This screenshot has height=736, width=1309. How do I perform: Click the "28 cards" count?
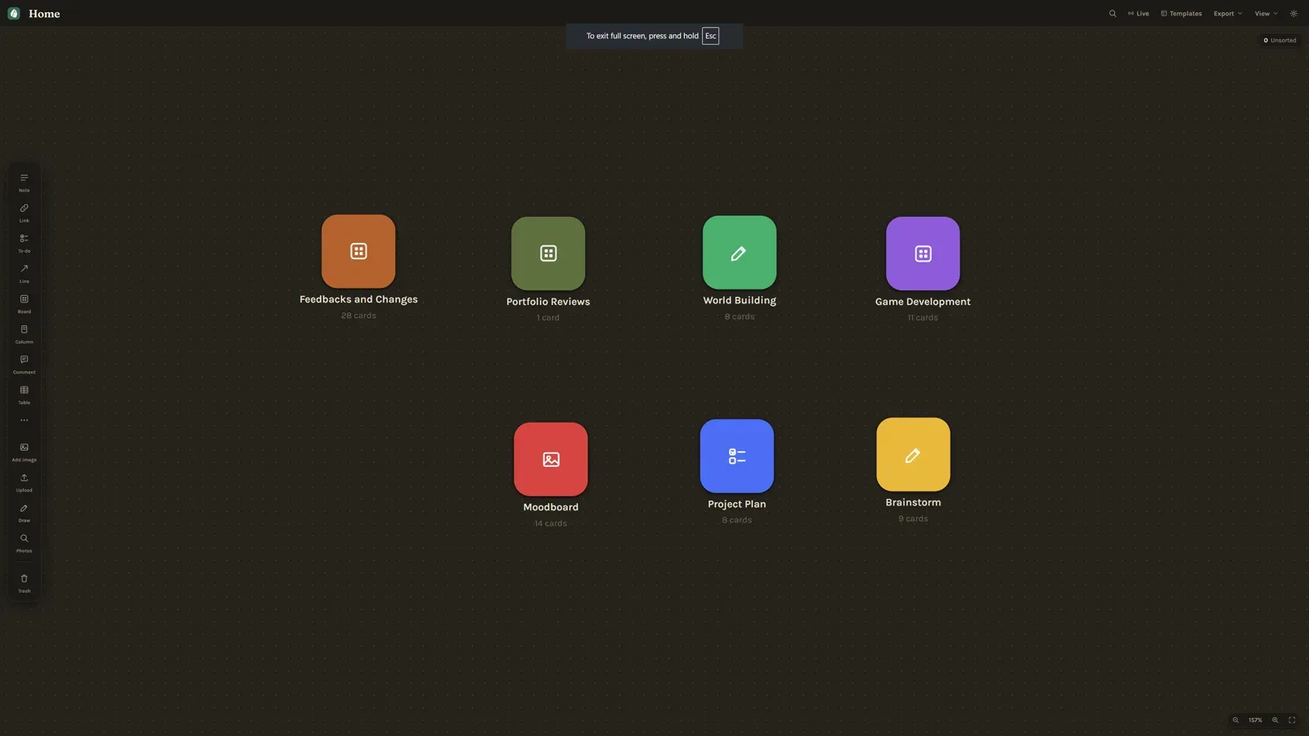click(358, 316)
